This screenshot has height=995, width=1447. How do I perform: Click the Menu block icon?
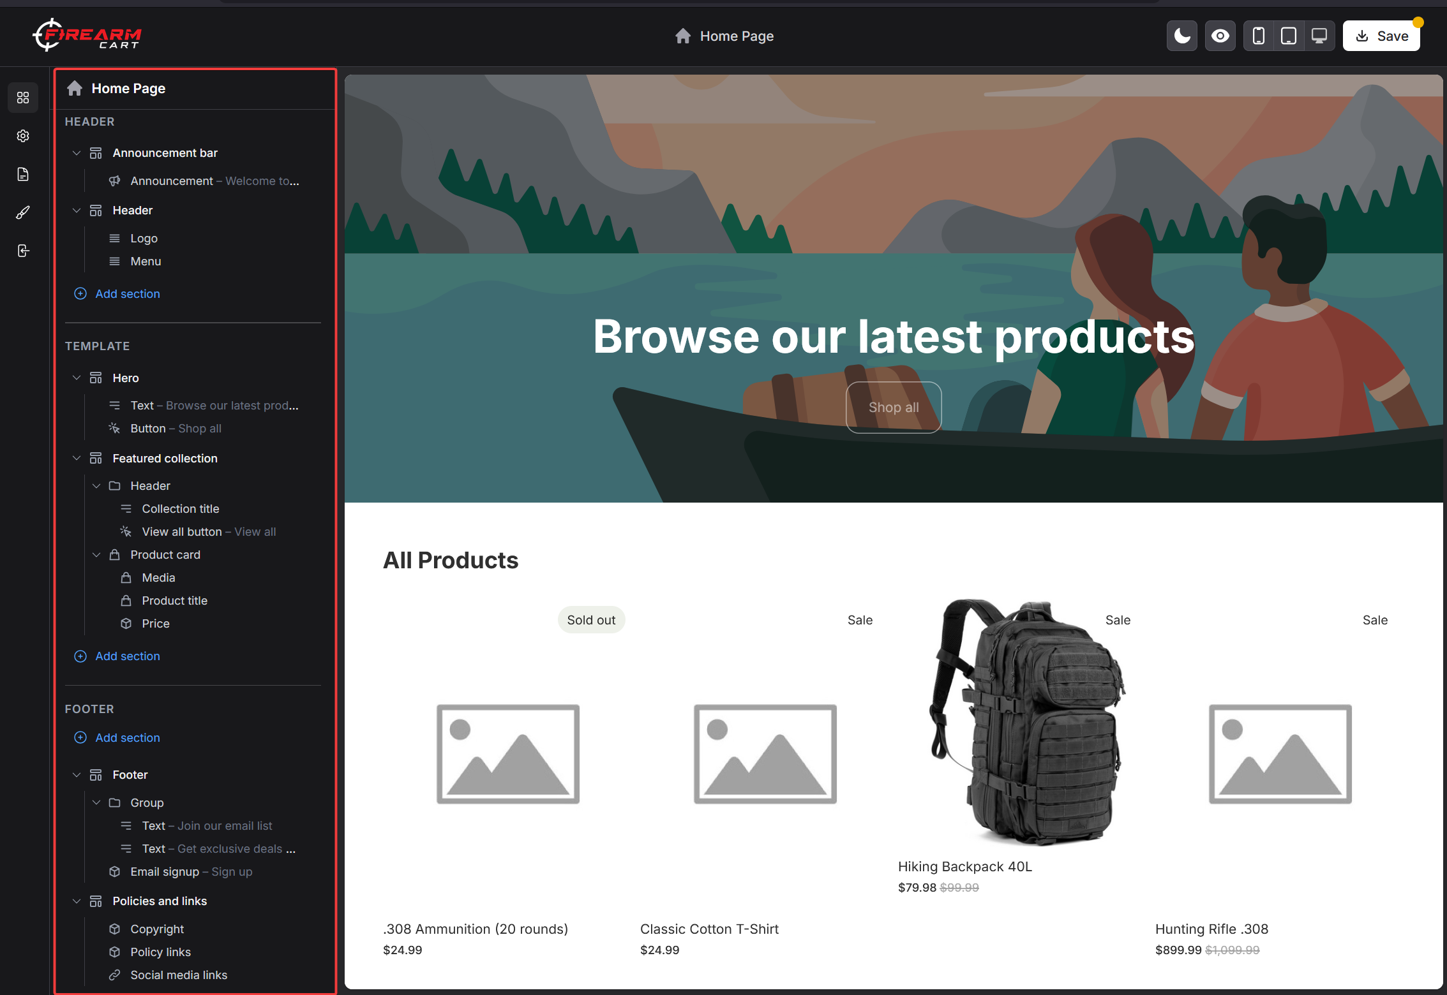pos(115,262)
